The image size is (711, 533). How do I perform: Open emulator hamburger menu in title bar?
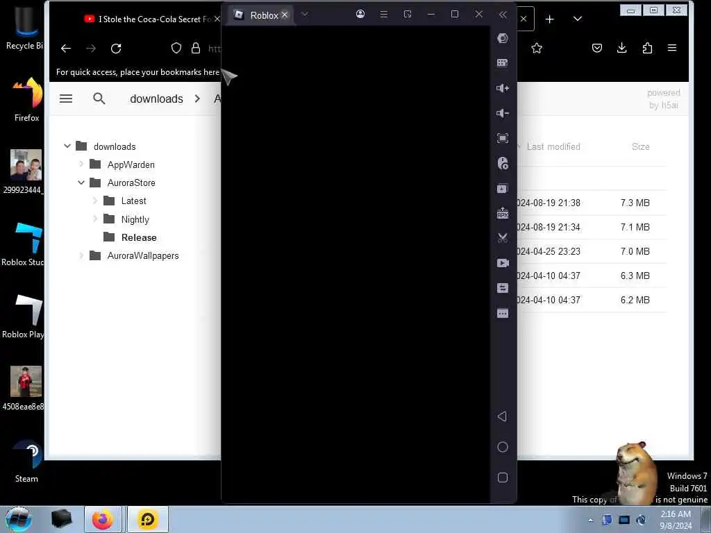pos(383,15)
